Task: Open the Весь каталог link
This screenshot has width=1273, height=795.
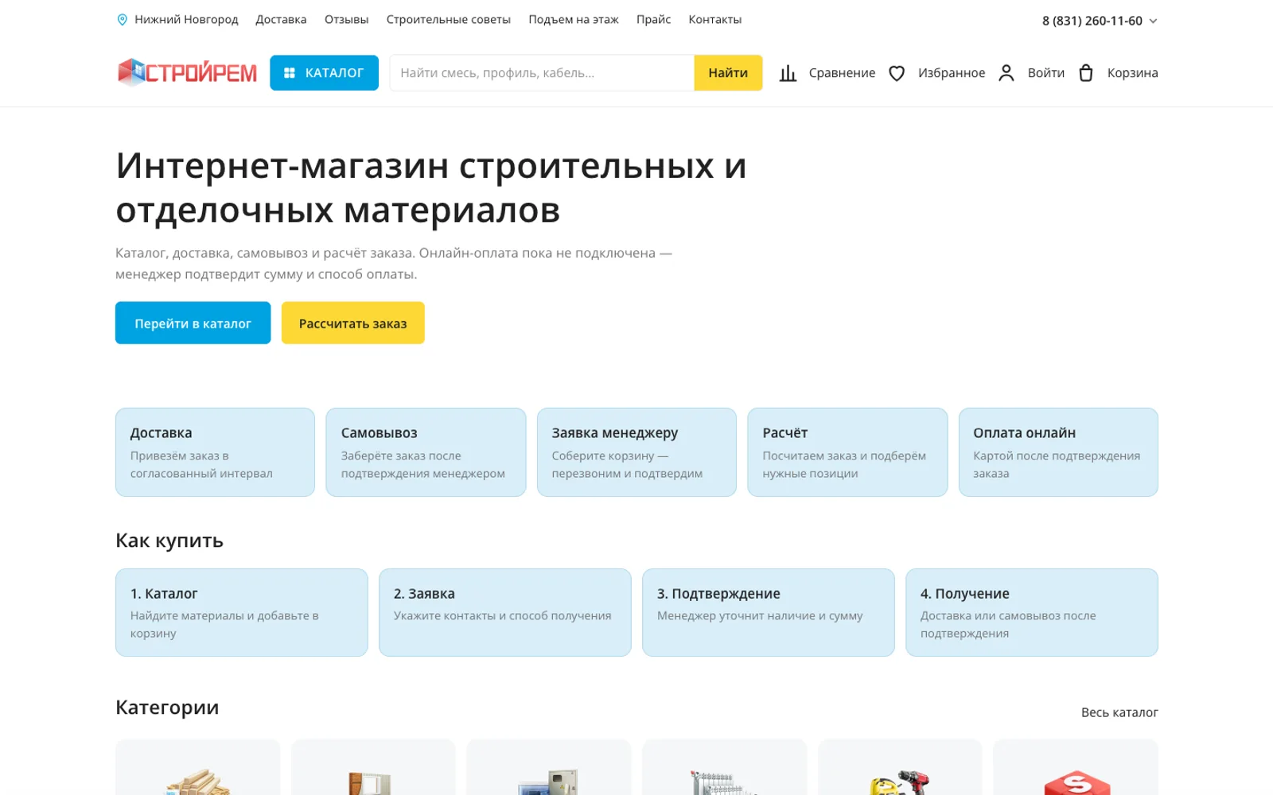Action: pyautogui.click(x=1119, y=712)
